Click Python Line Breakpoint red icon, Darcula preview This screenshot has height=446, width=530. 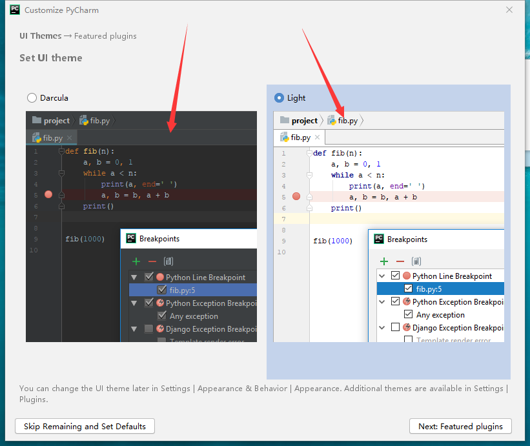click(160, 277)
